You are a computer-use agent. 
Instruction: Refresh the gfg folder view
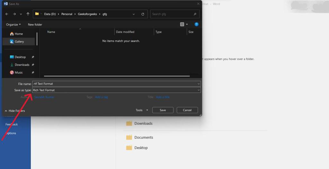click(143, 14)
